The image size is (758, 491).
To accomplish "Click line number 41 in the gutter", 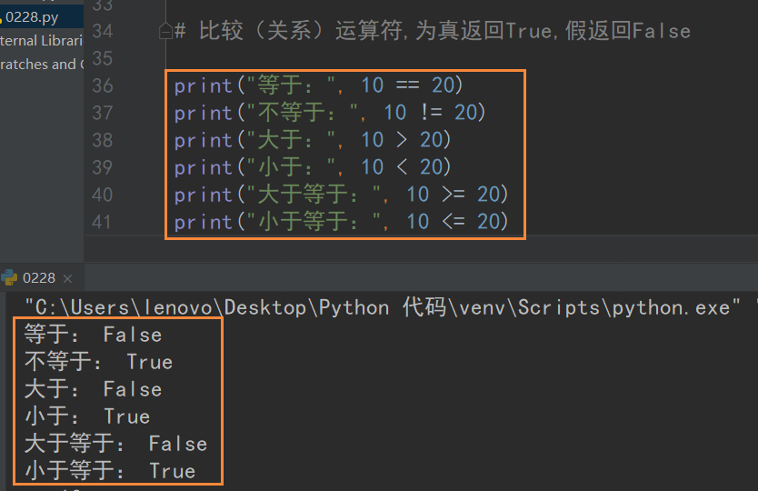I will click(x=102, y=222).
